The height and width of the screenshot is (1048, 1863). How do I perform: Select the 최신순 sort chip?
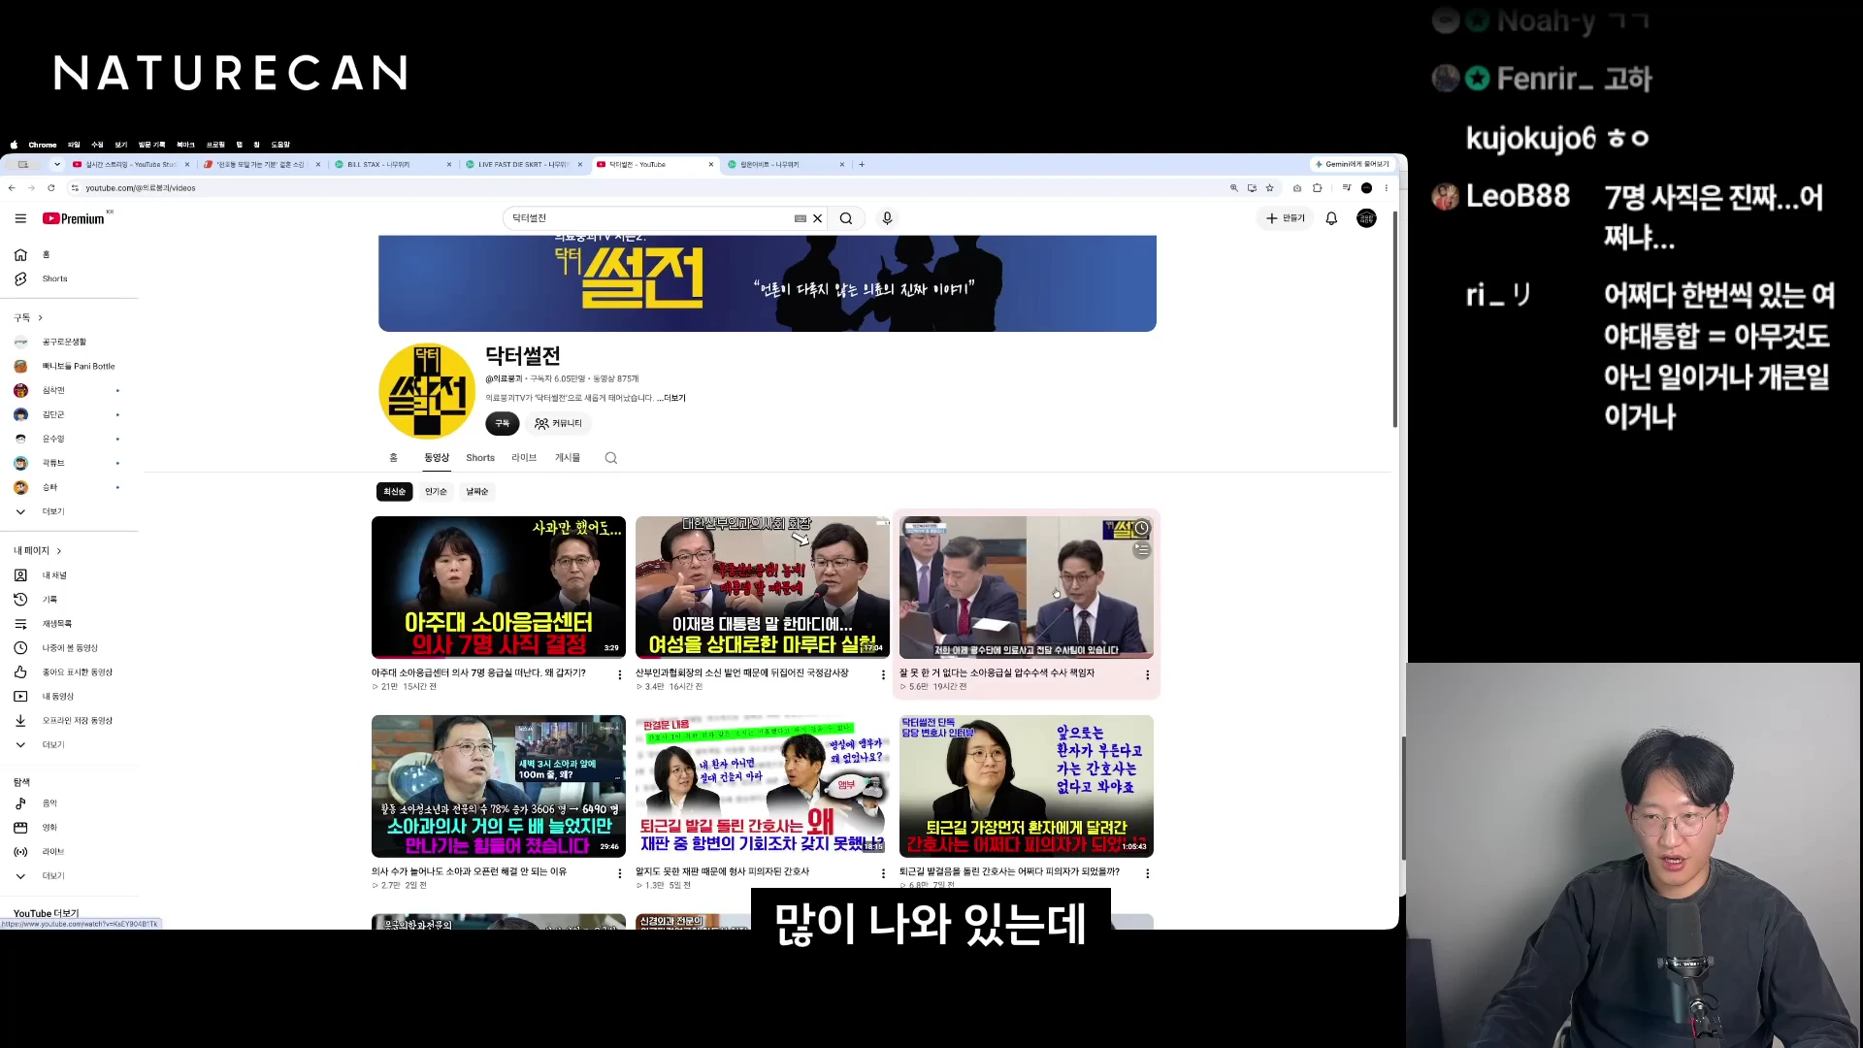click(x=394, y=492)
